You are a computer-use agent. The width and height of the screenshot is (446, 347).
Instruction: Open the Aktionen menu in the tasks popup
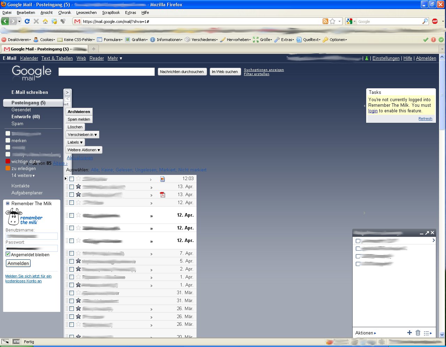(x=366, y=333)
